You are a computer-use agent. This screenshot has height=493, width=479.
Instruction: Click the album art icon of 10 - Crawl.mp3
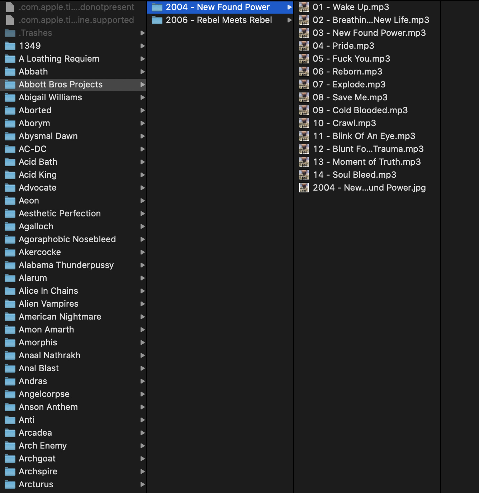[x=304, y=123]
